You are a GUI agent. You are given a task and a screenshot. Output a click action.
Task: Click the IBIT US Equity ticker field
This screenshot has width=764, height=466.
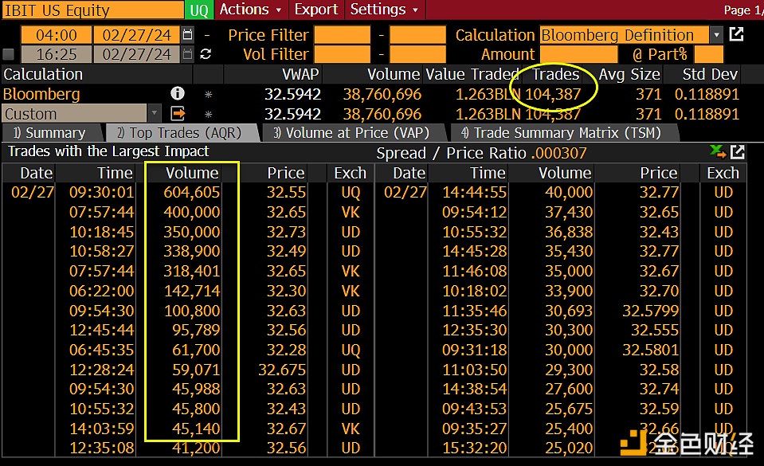point(92,10)
